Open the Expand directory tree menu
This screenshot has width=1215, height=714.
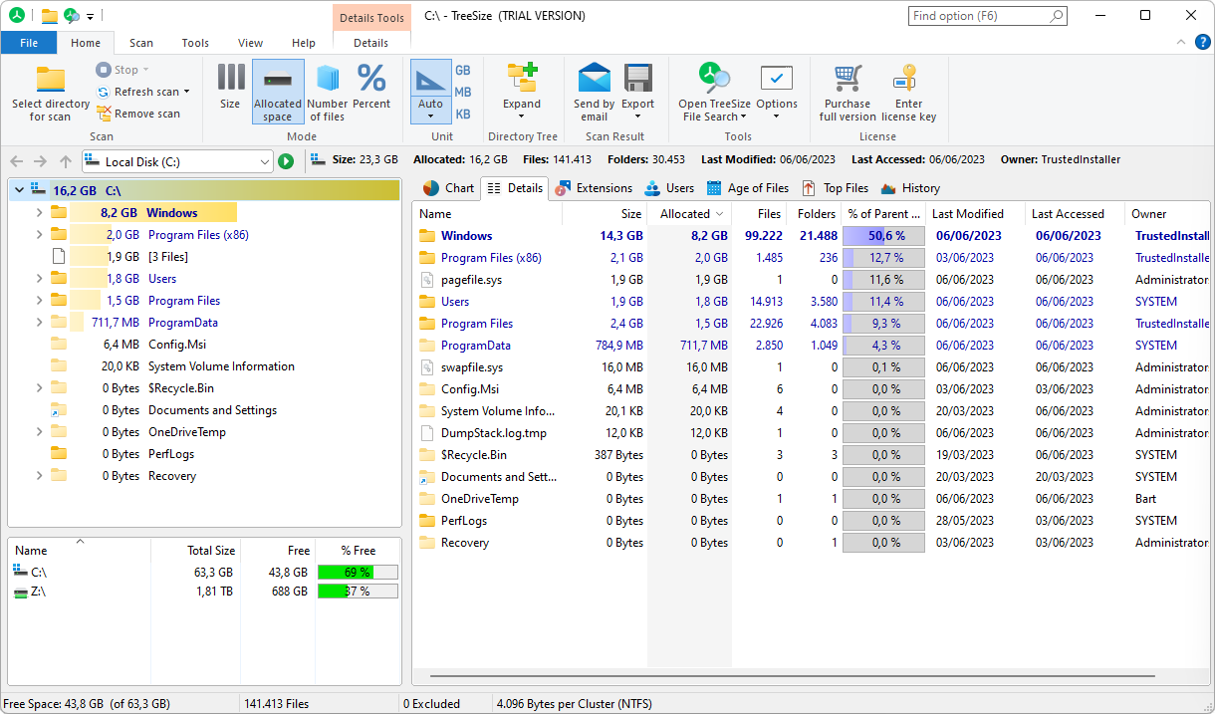(x=522, y=91)
